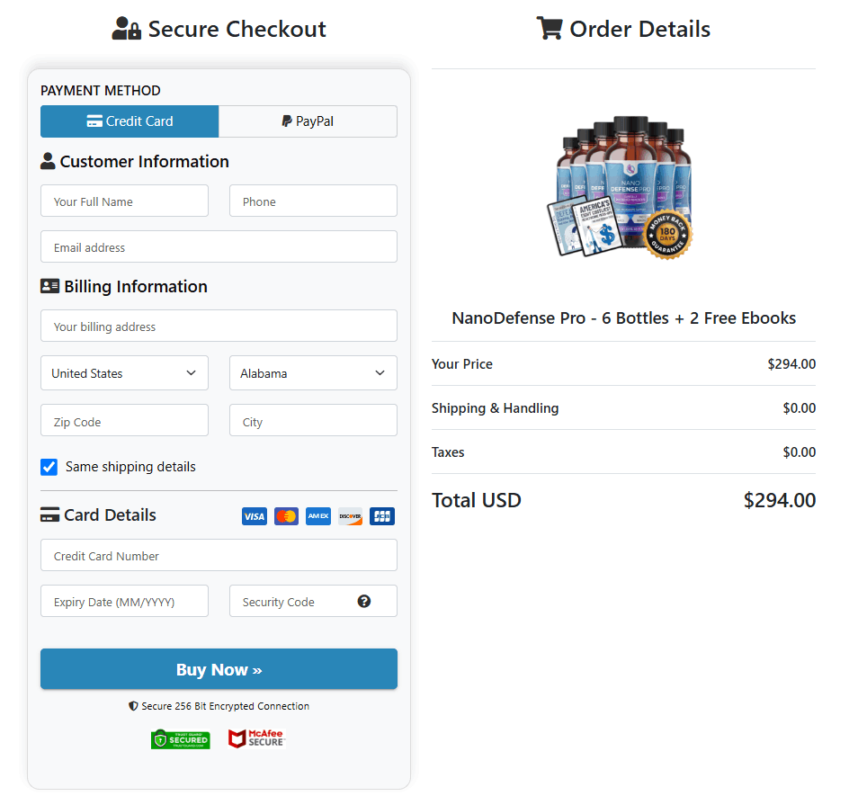This screenshot has width=849, height=805.
Task: Uncheck the Same shipping details checkbox
Action: coord(49,467)
